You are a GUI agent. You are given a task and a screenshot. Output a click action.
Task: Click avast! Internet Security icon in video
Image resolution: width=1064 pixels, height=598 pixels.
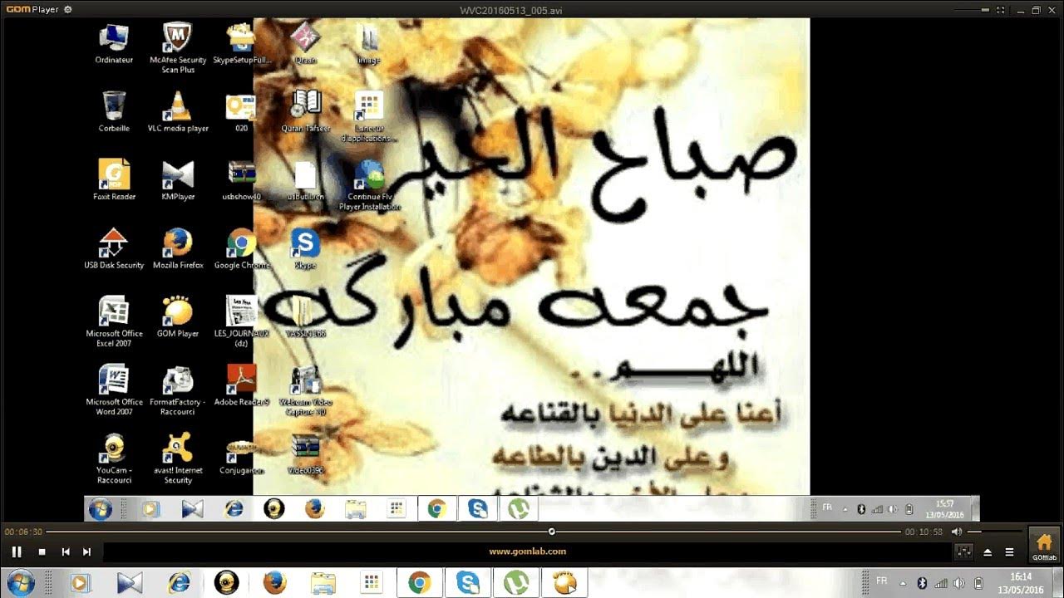tap(178, 458)
